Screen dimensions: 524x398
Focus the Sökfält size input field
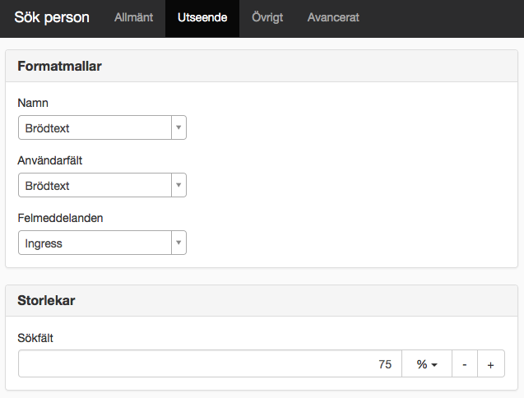pyautogui.click(x=210, y=363)
